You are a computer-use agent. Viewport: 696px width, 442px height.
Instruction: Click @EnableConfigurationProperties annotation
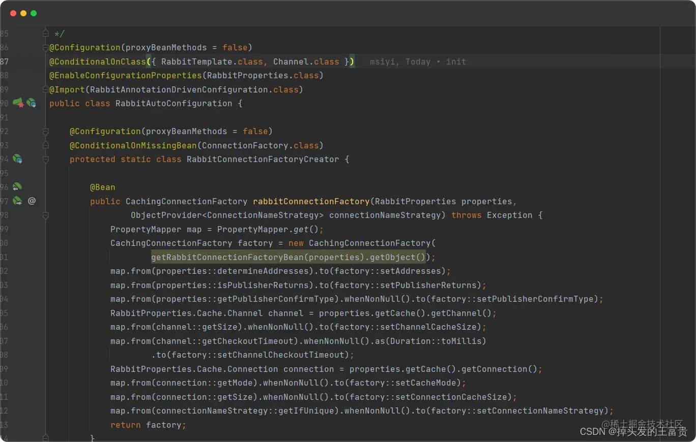[x=126, y=75]
